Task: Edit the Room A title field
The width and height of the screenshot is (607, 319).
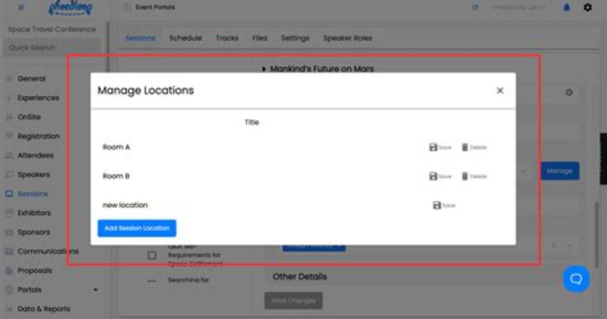Action: pos(252,147)
